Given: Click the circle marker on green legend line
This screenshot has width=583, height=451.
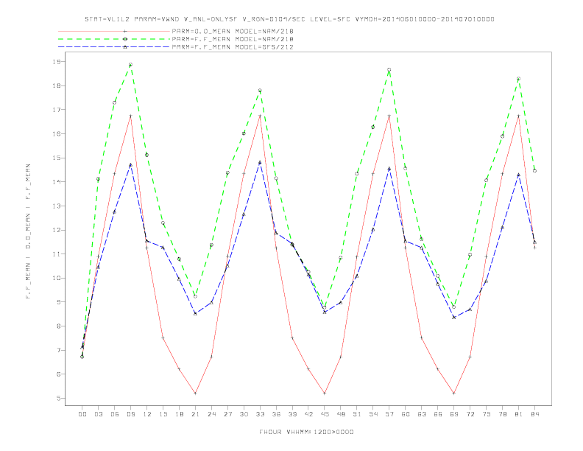Looking at the screenshot, I should click(125, 39).
